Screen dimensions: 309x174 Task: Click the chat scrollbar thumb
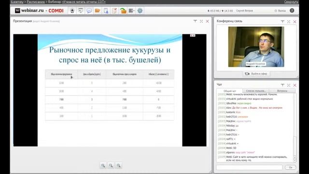coord(295,146)
